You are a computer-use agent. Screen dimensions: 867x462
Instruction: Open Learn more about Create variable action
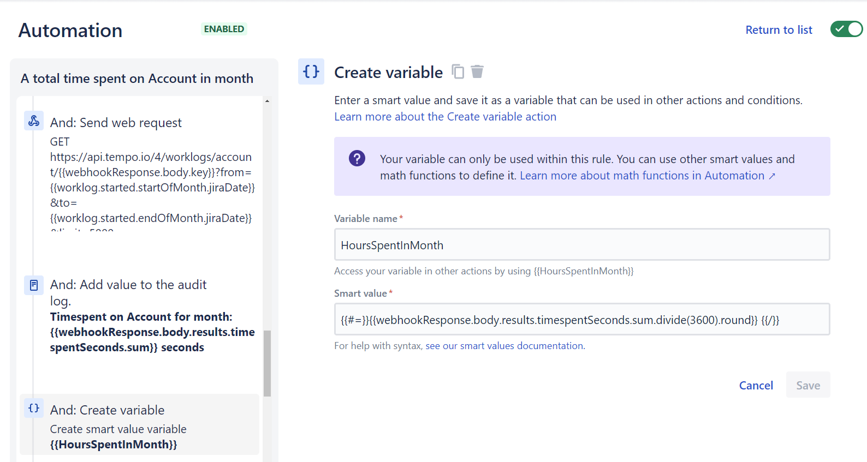445,117
